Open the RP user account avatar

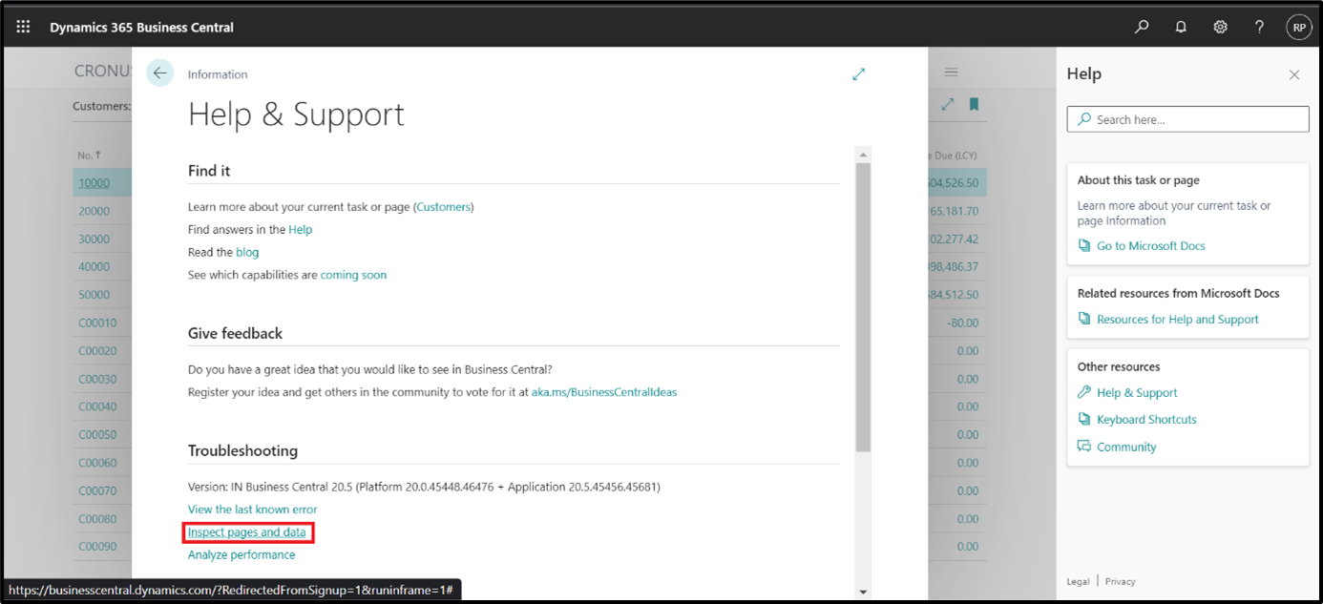coord(1299,28)
